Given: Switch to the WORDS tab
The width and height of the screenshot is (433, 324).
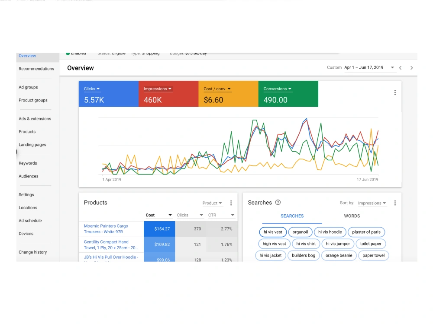Looking at the screenshot, I should click(352, 216).
